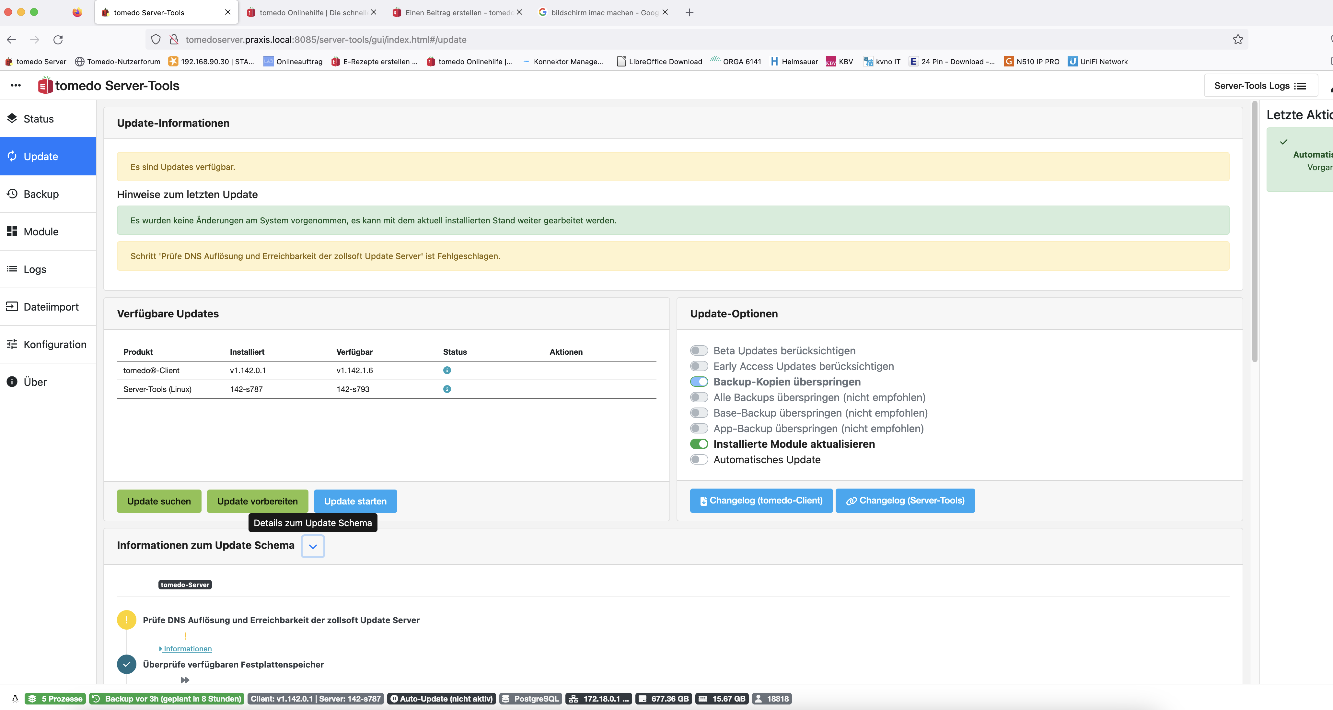Toggle Alle Backups überspringen switch
Viewport: 1333px width, 710px height.
699,397
